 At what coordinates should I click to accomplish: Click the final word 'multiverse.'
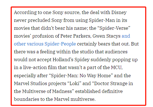tap(83, 99)
